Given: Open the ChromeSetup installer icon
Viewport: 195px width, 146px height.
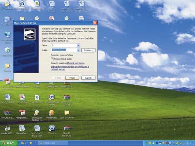Looking at the screenshot, I should click(22, 128).
